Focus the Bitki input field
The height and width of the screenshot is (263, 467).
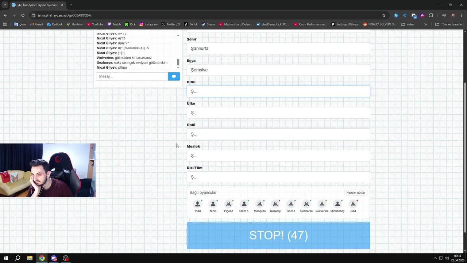pyautogui.click(x=278, y=91)
